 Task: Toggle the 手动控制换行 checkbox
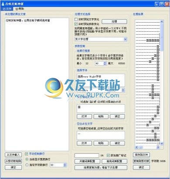(27, 154)
